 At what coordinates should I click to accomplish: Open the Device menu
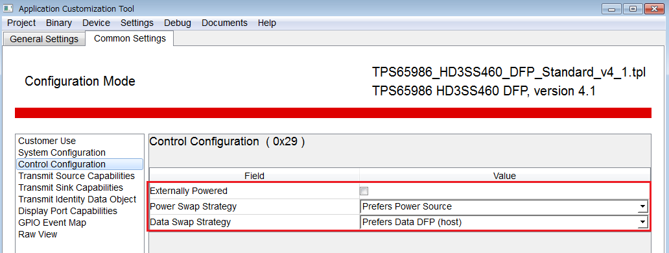[96, 23]
